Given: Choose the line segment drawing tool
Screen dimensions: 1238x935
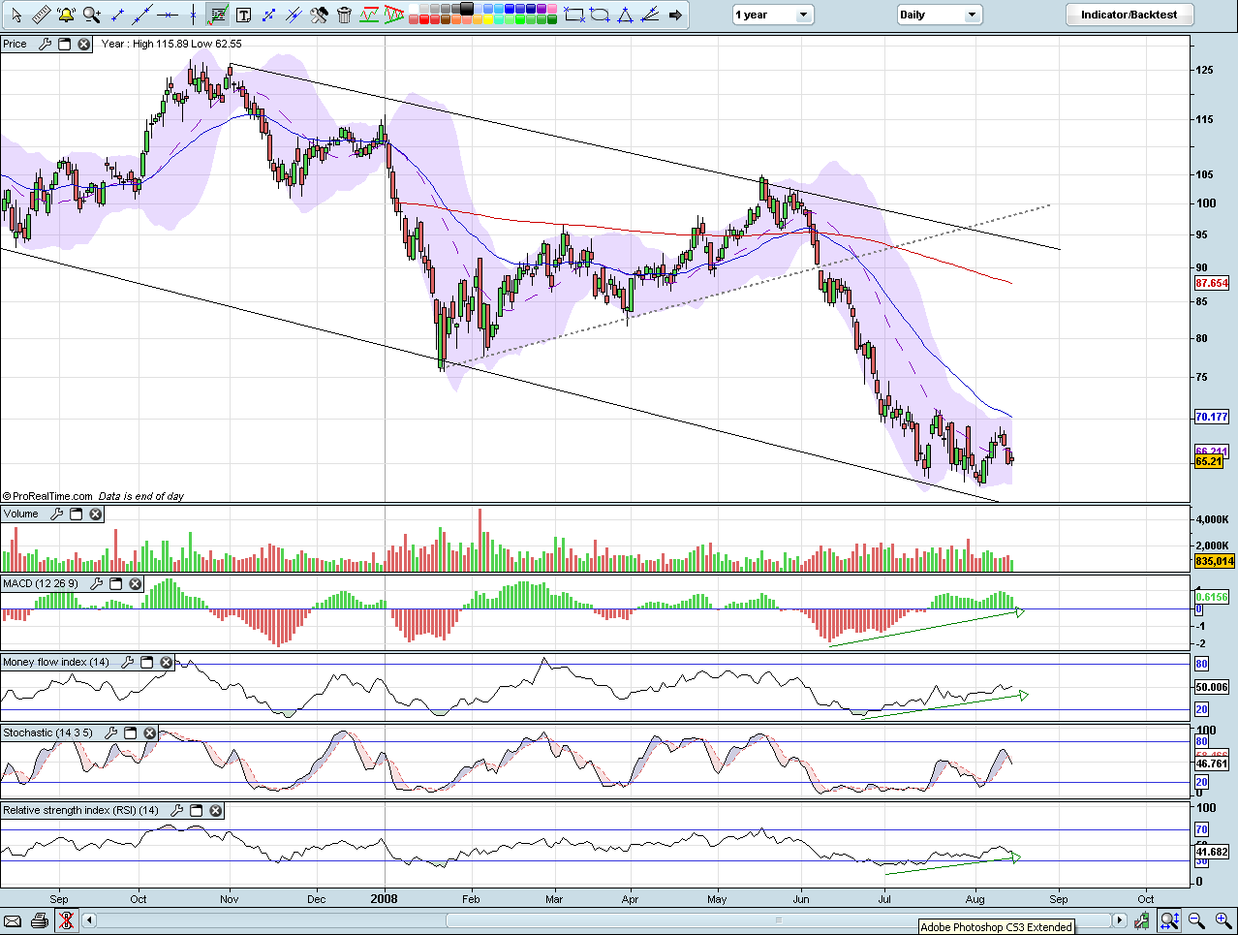Looking at the screenshot, I should pyautogui.click(x=118, y=15).
